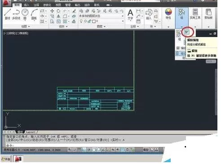
Task: Switch to the Insert (插入) ribbon tab
Action: [x=27, y=5]
